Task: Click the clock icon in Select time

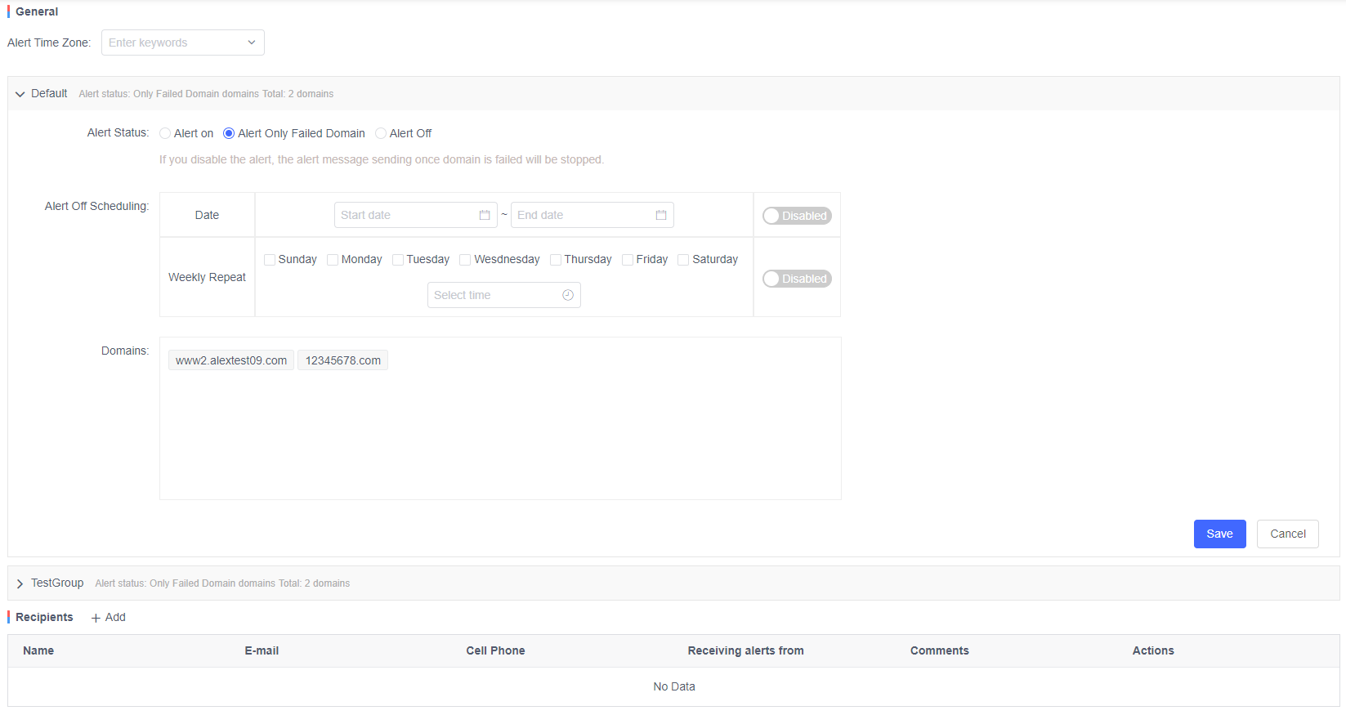Action: click(x=568, y=295)
